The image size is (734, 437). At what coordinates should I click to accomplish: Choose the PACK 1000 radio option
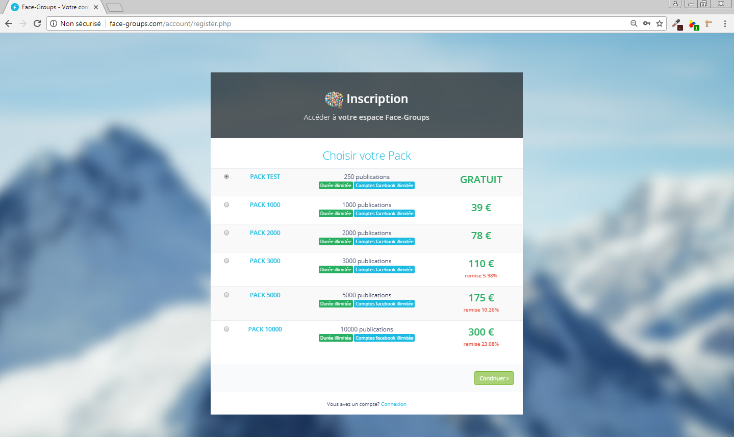click(x=226, y=204)
